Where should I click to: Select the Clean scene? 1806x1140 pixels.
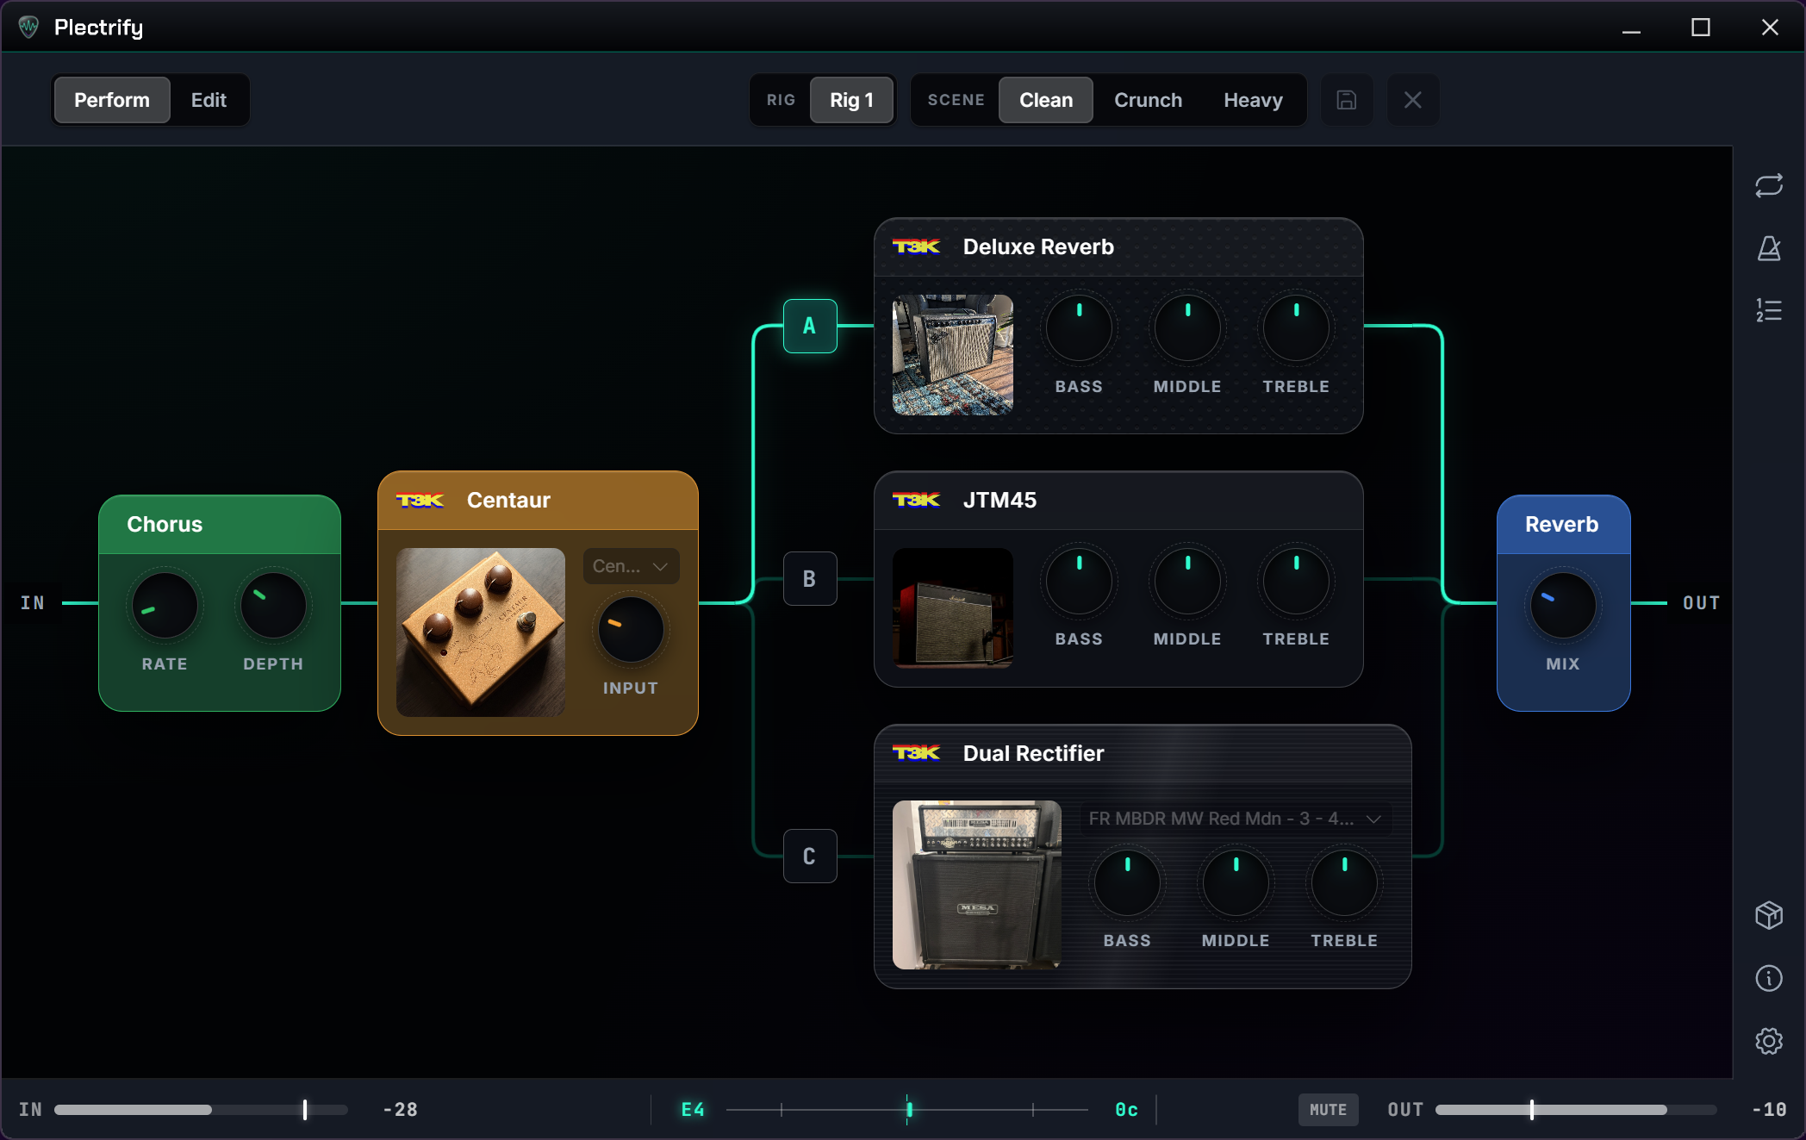[x=1046, y=100]
